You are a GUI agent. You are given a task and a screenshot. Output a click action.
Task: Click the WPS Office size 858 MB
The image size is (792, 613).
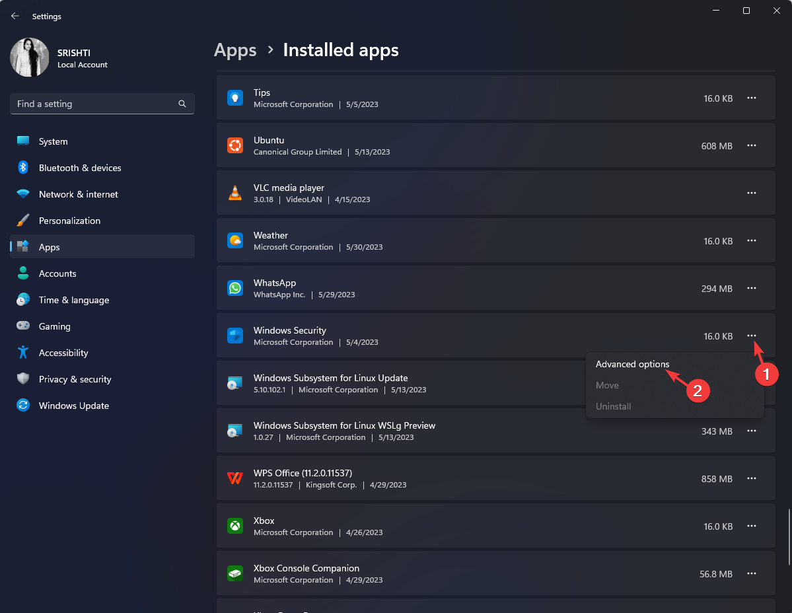click(x=717, y=479)
